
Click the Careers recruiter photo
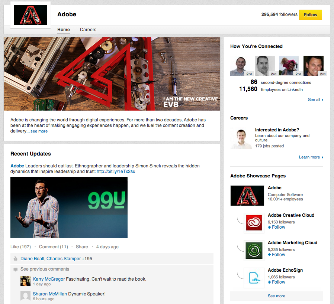click(x=241, y=139)
